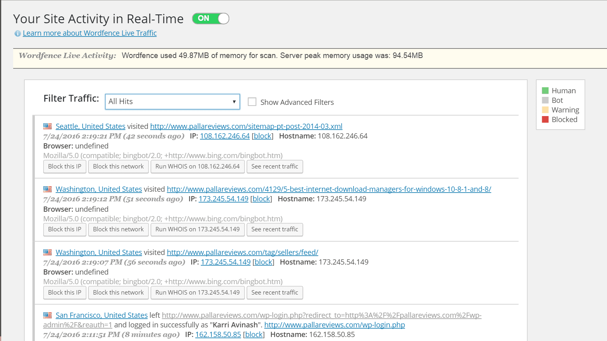See recent traffic for Seattle visitor

275,166
